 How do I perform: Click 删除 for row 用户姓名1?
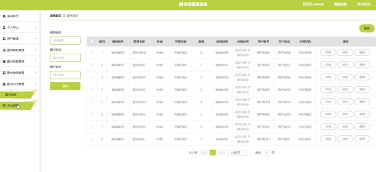pos(362,139)
